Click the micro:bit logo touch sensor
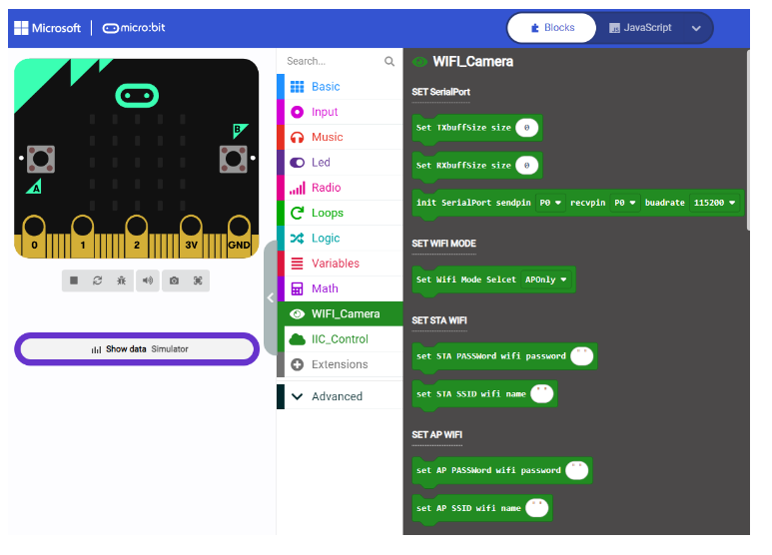This screenshot has height=555, width=772. pyautogui.click(x=137, y=96)
